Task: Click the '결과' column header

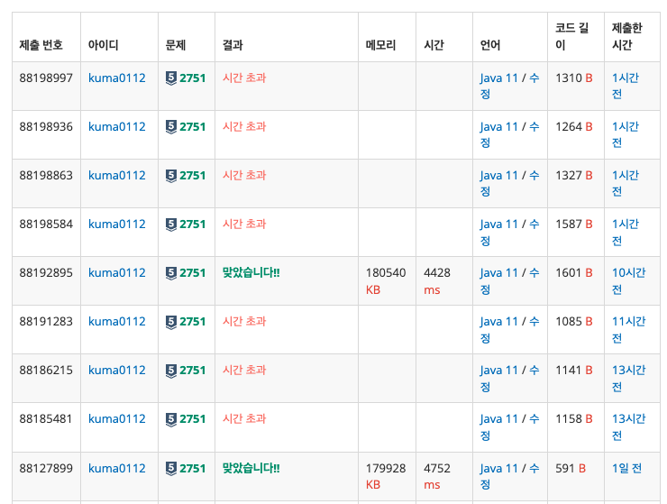Action: 233,45
